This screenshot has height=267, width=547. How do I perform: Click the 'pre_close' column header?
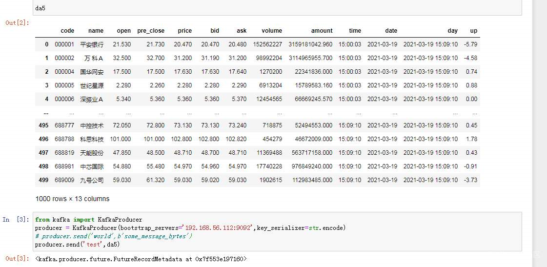point(151,31)
